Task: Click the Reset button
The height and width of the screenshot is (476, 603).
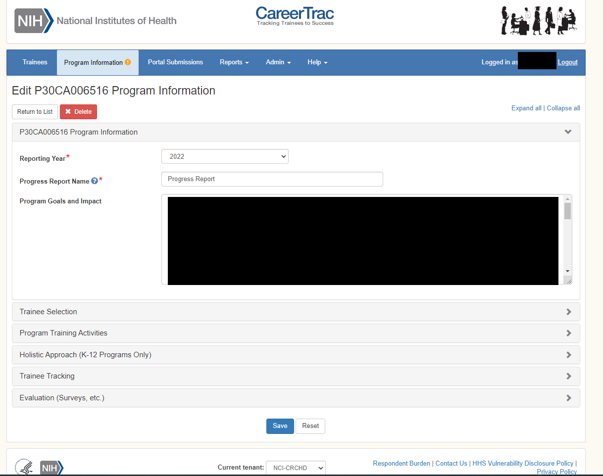Action: [310, 426]
